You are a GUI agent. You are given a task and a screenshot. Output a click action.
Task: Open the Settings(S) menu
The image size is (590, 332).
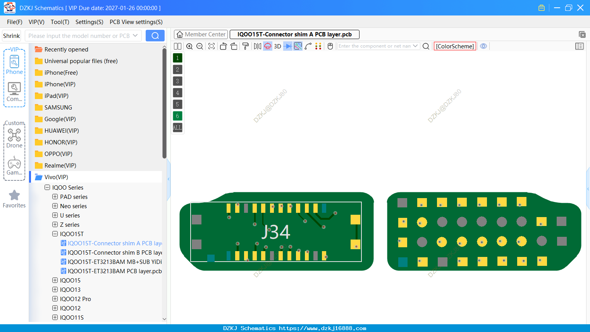[89, 22]
